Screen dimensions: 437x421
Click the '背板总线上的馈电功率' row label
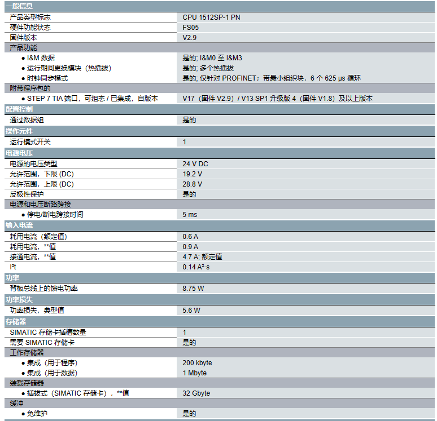43,288
